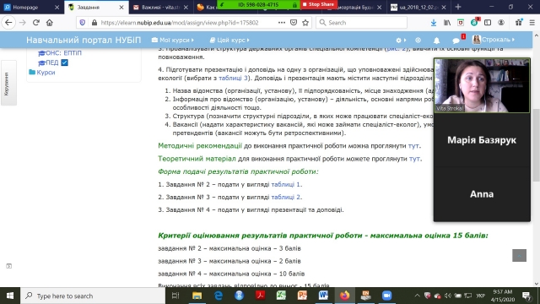This screenshot has width=540, height=304.
Task: Open the Firefox downloads panel
Action: (434, 23)
